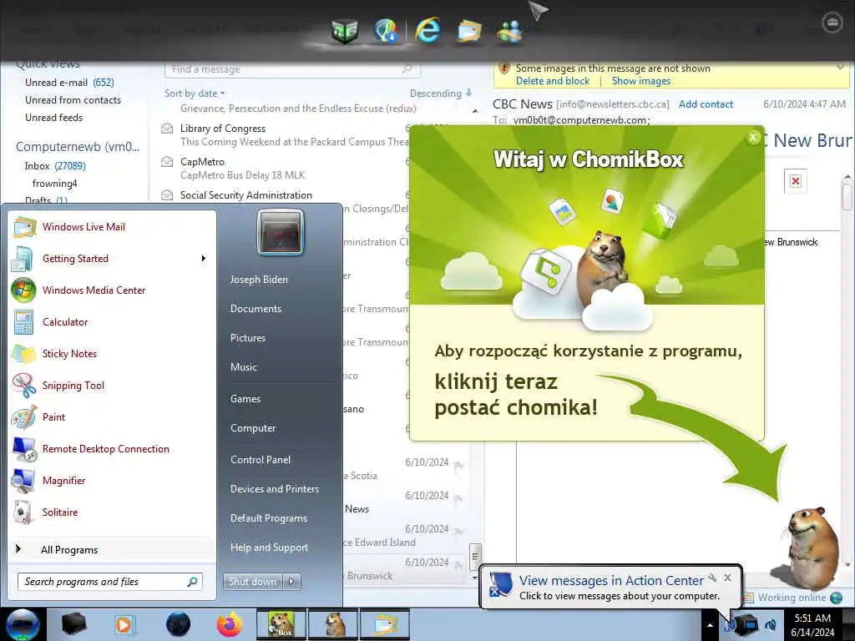Launch Remote Desktop Connection
Screen dimensions: 855x641
pyautogui.click(x=106, y=448)
